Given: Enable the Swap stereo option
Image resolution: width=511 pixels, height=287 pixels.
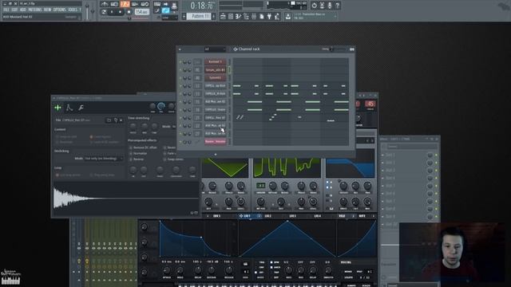Looking at the screenshot, I should (x=173, y=159).
